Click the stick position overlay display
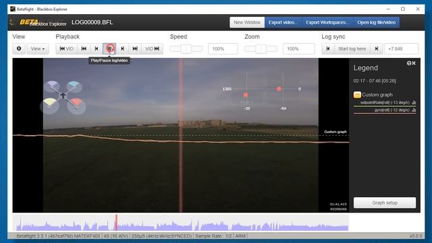This screenshot has width=432, height=243. (x=263, y=92)
